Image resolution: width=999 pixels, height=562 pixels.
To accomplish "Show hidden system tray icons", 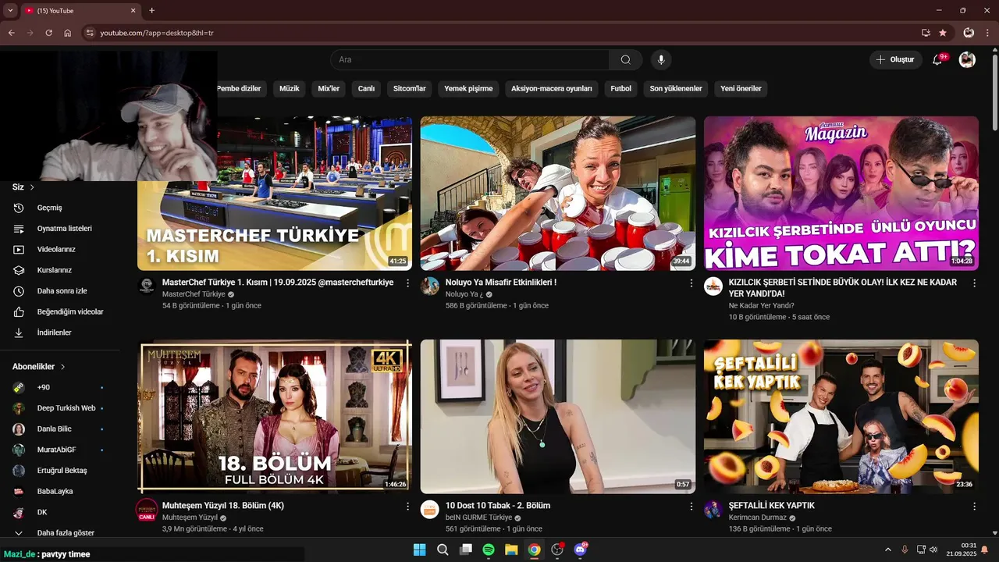I will click(887, 550).
